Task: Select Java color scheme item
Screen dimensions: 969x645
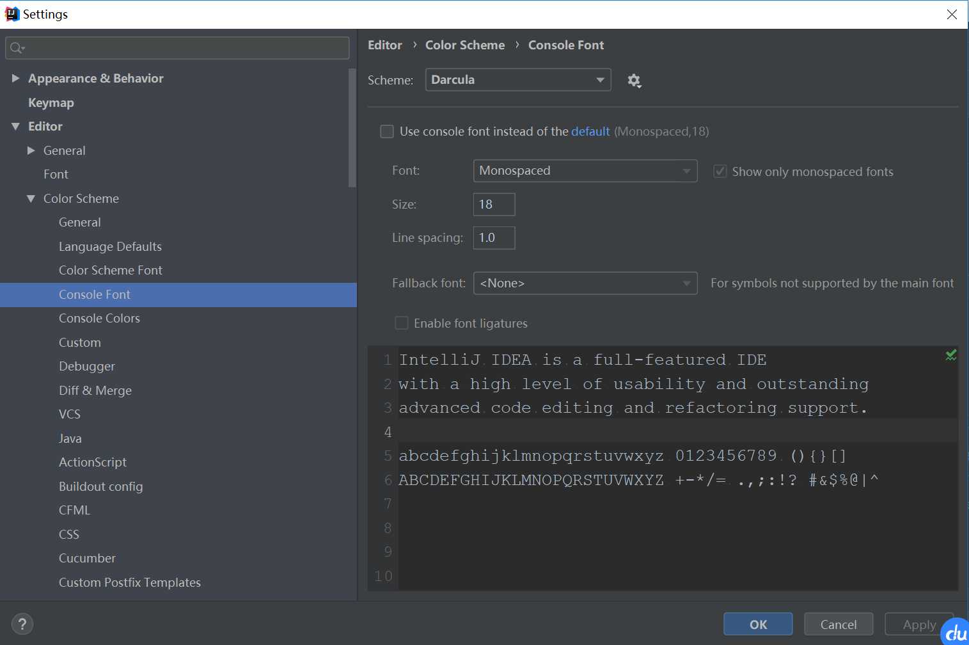Action: (x=70, y=438)
